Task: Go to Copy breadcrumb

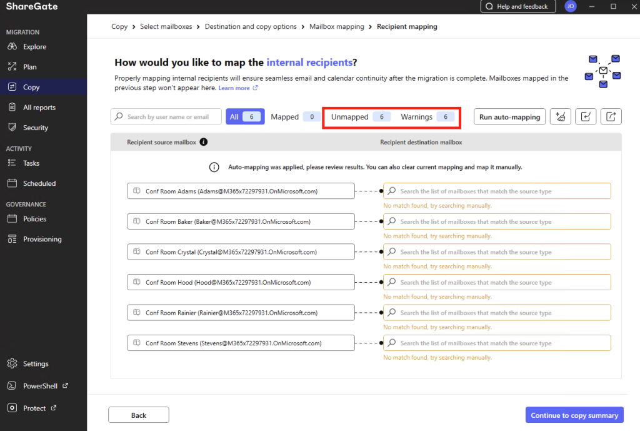Action: (x=119, y=26)
